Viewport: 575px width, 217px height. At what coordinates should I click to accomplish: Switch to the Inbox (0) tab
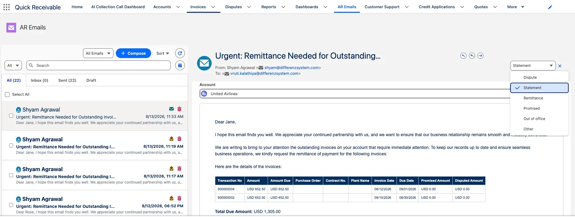pyautogui.click(x=40, y=81)
